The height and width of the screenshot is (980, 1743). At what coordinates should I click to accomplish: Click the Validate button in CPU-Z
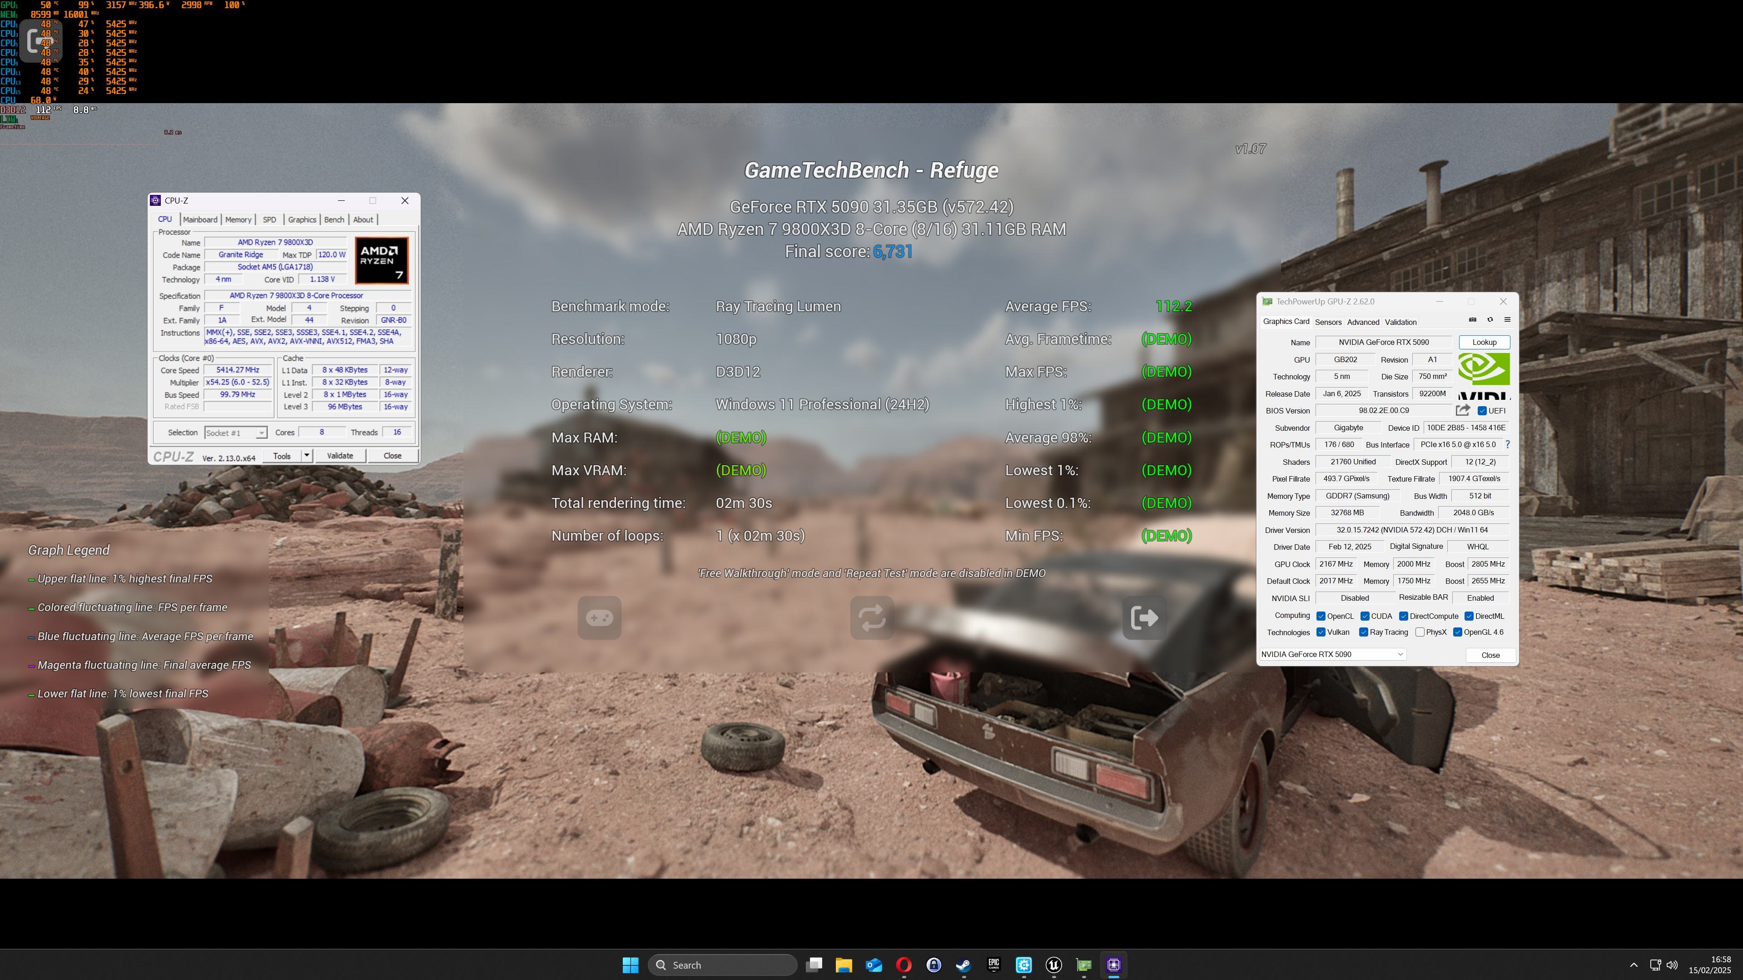point(340,456)
